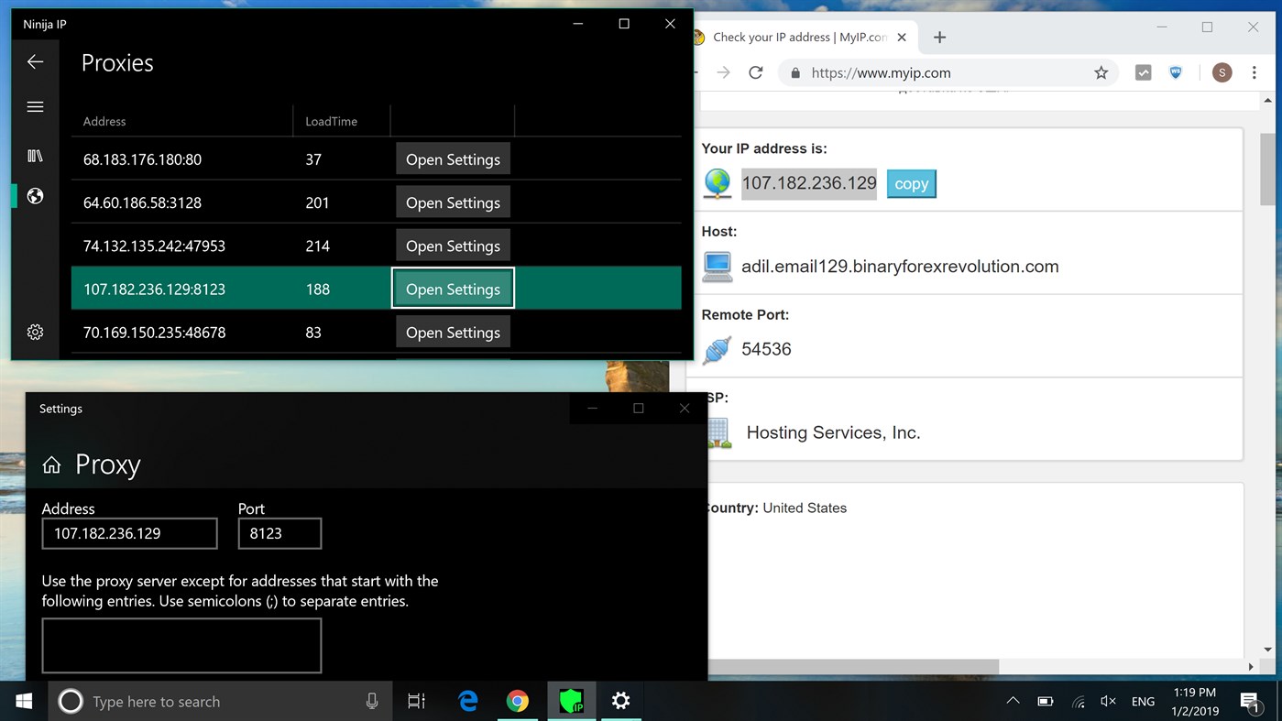Image resolution: width=1282 pixels, height=721 pixels.
Task: Copy the IP address 107.182.236.129
Action: [911, 183]
